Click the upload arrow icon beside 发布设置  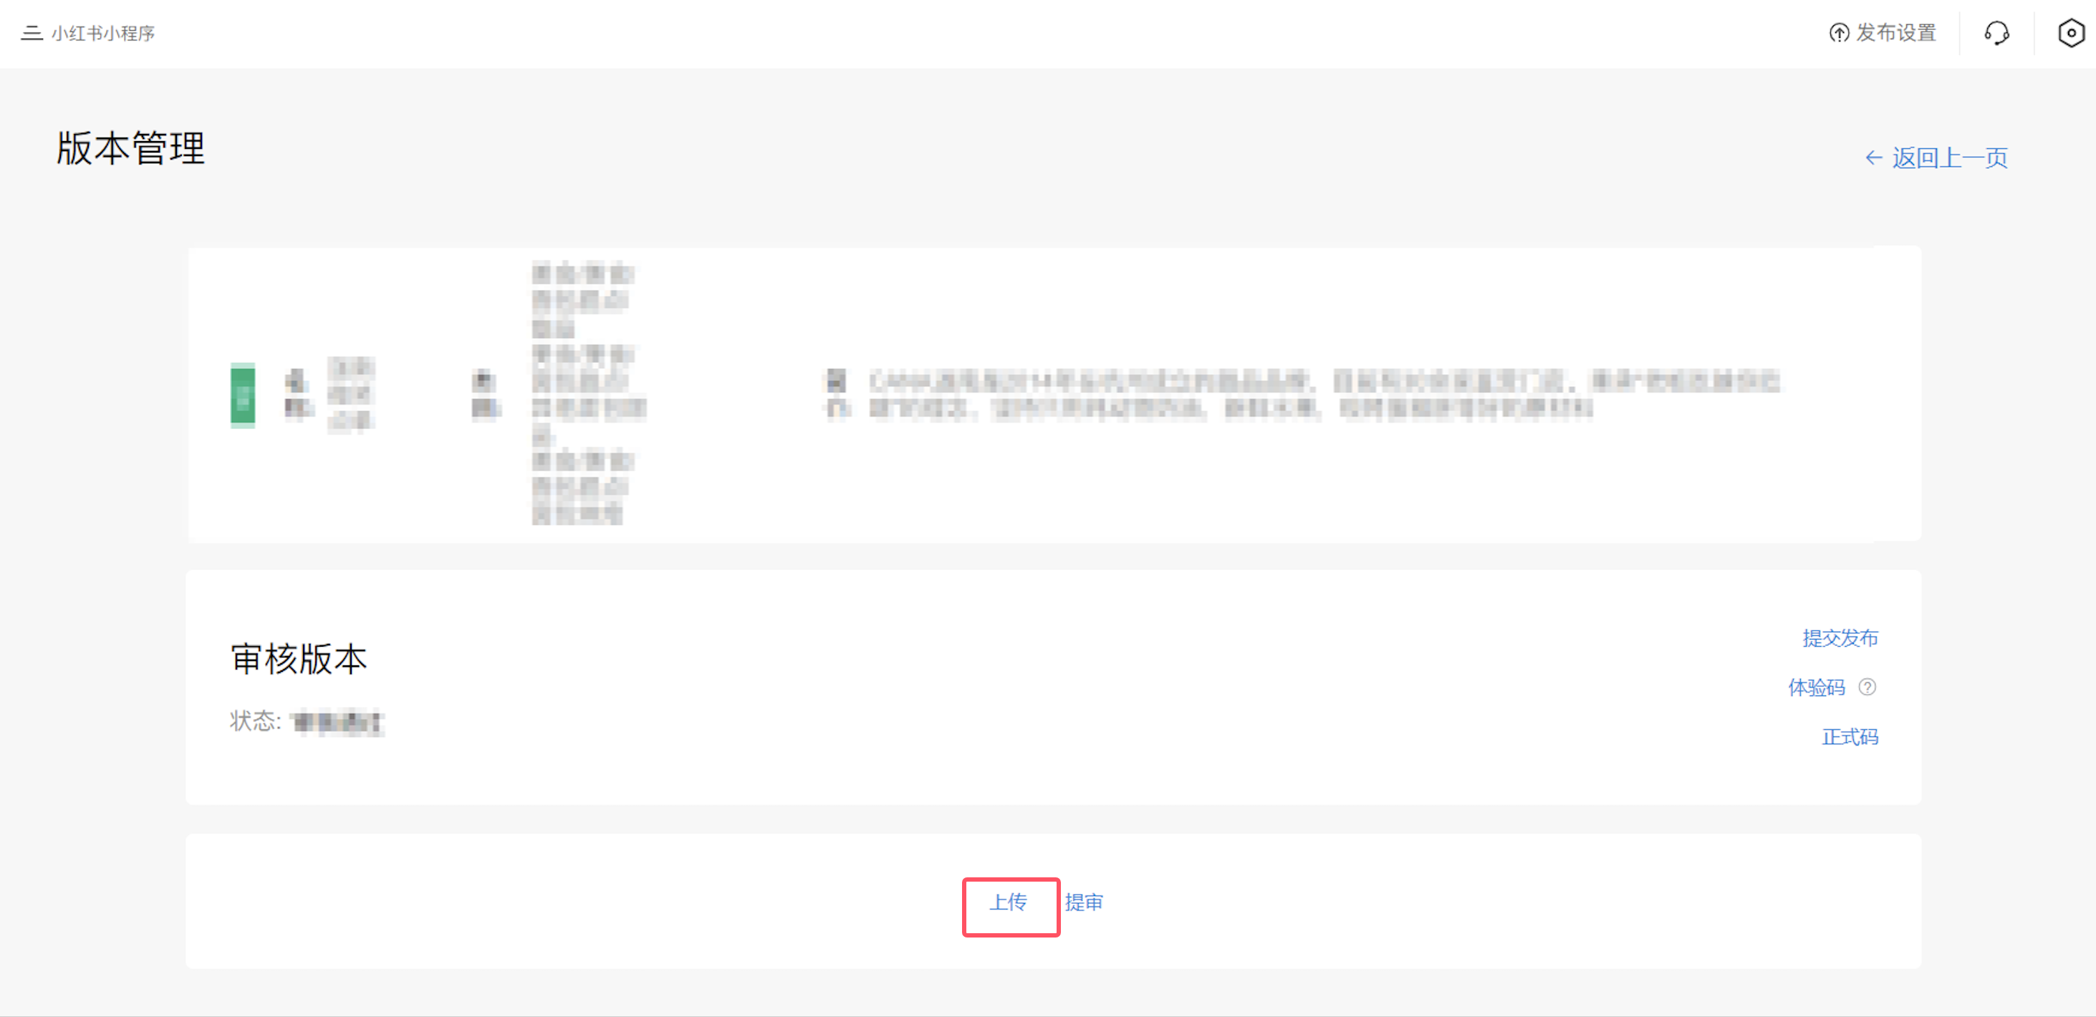click(1839, 34)
